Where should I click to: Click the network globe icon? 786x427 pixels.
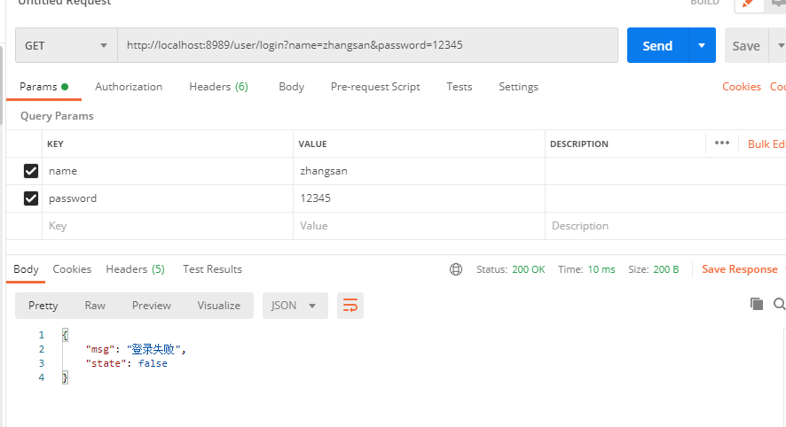[456, 269]
